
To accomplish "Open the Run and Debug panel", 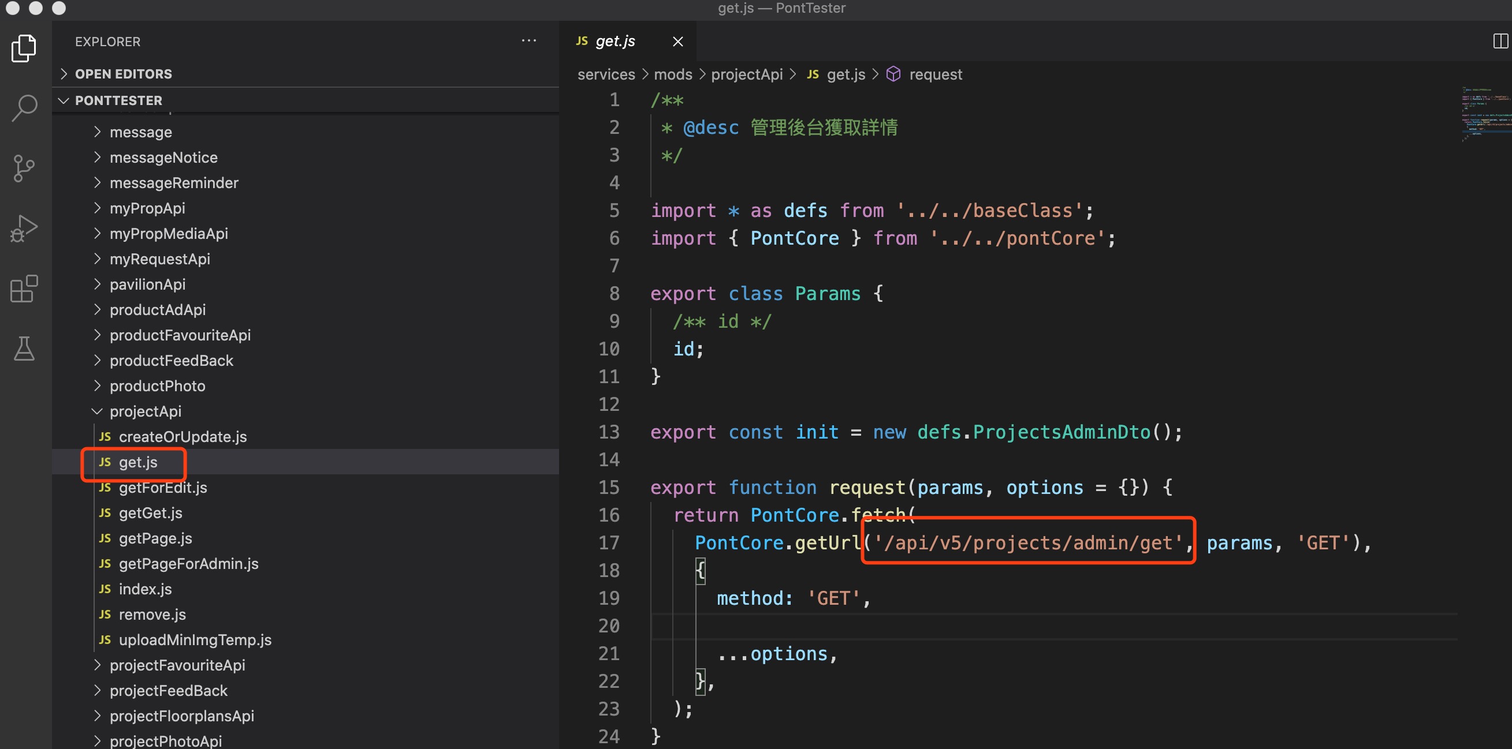I will pyautogui.click(x=24, y=228).
